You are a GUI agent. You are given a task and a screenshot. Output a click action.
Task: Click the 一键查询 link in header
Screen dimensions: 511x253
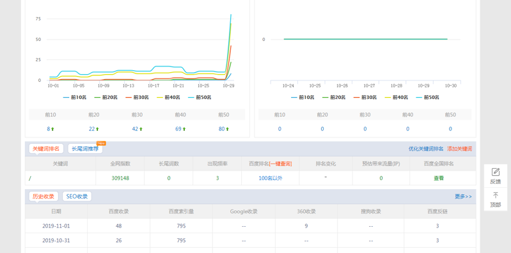pos(280,164)
